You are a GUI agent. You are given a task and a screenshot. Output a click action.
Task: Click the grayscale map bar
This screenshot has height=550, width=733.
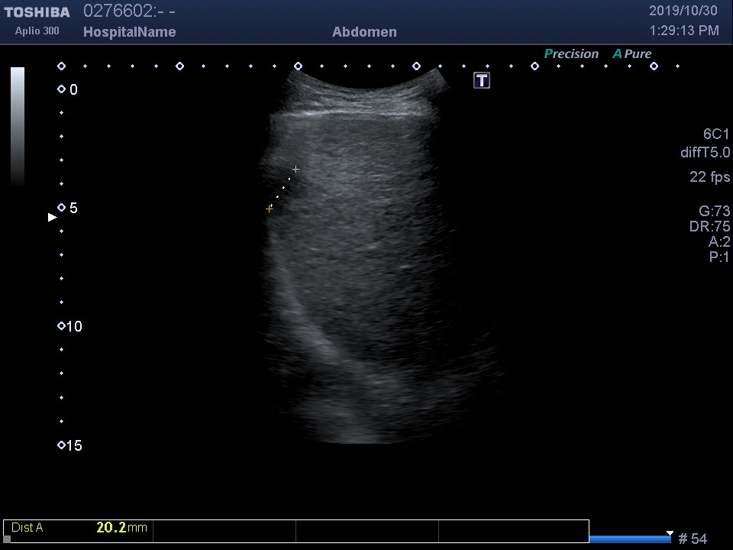(x=18, y=126)
